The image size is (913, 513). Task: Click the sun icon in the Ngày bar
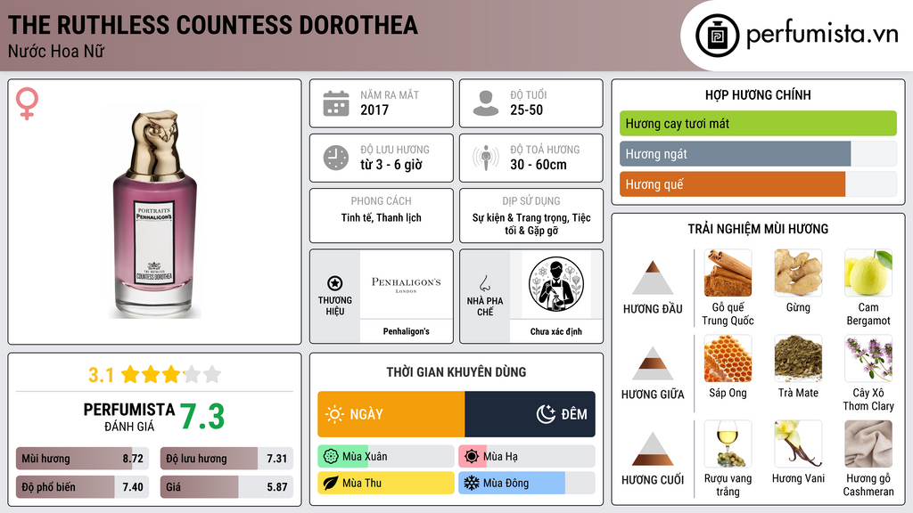coord(334,414)
